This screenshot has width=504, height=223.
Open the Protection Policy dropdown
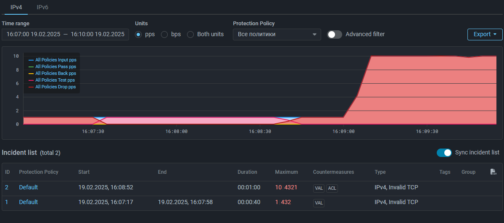point(277,35)
